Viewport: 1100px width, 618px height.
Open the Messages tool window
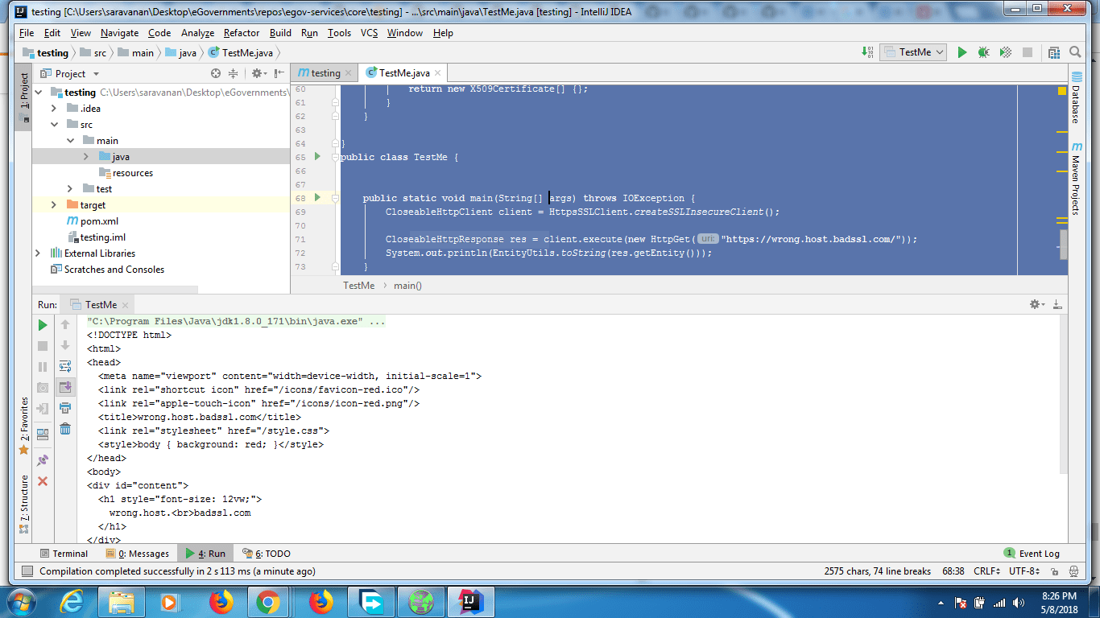point(137,554)
